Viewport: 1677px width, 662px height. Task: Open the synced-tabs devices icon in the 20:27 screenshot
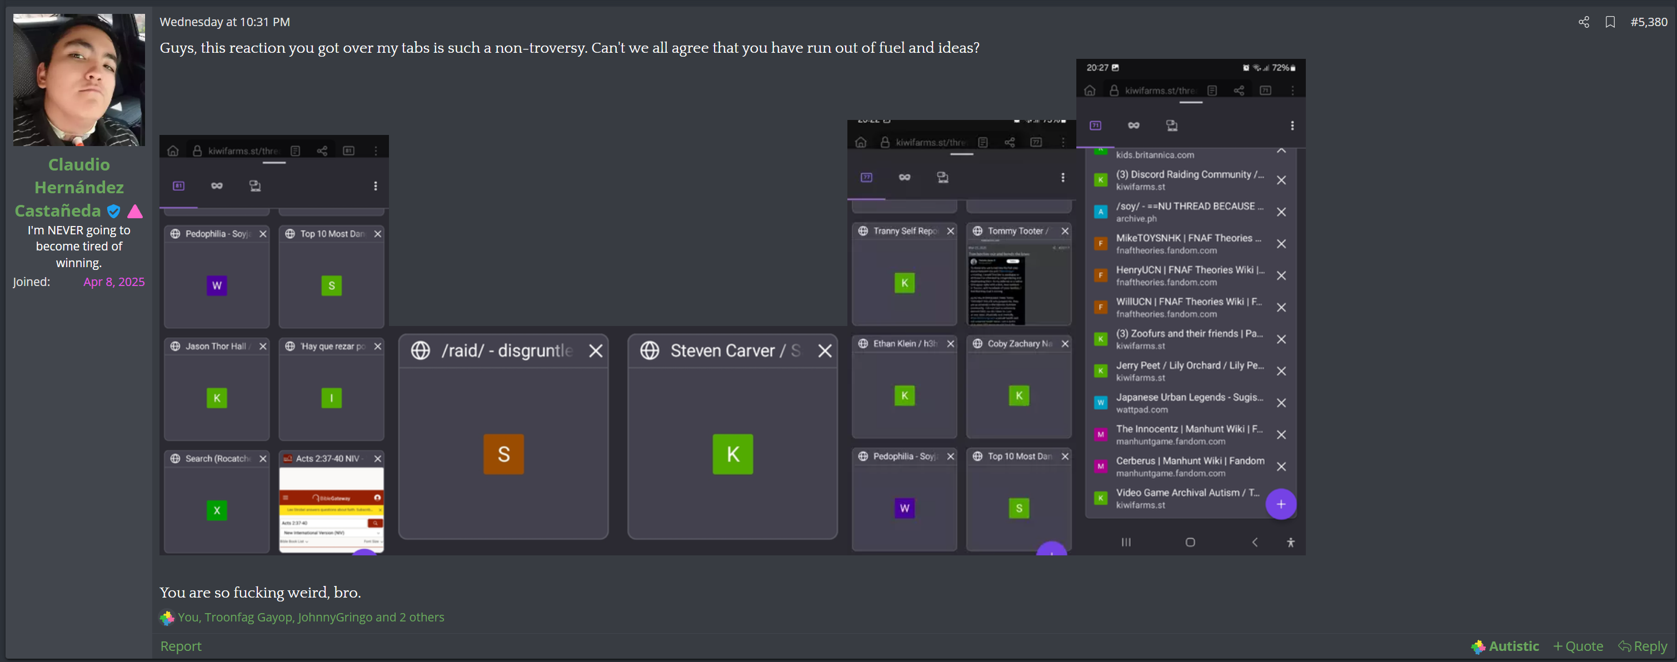[1172, 125]
